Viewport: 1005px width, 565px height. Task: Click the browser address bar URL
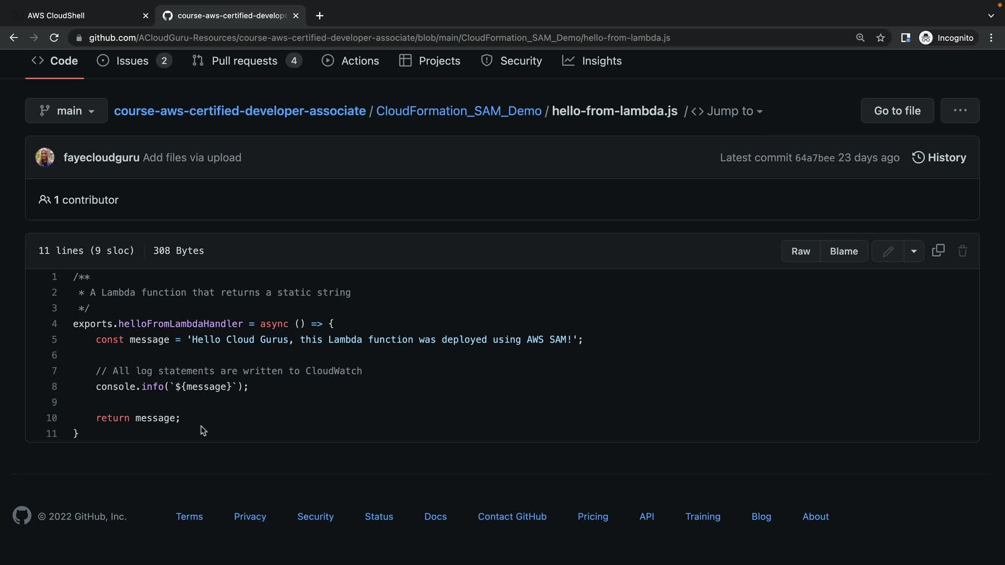(379, 38)
